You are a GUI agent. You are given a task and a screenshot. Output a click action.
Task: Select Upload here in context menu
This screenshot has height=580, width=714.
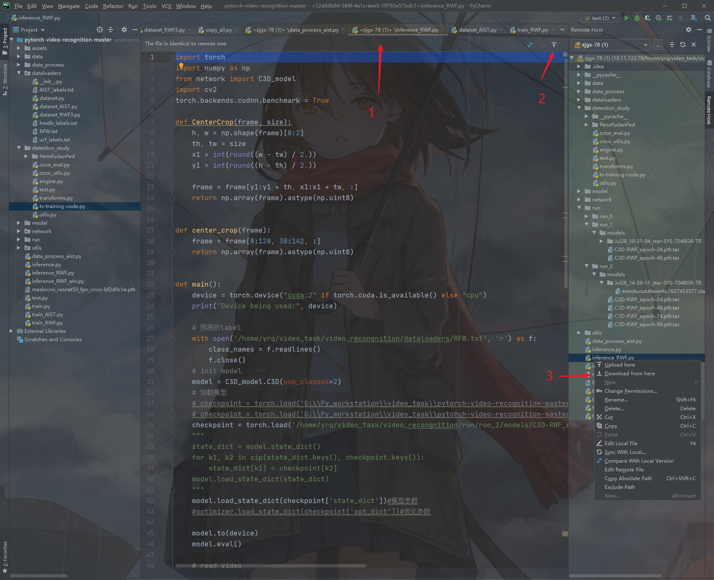(648, 365)
